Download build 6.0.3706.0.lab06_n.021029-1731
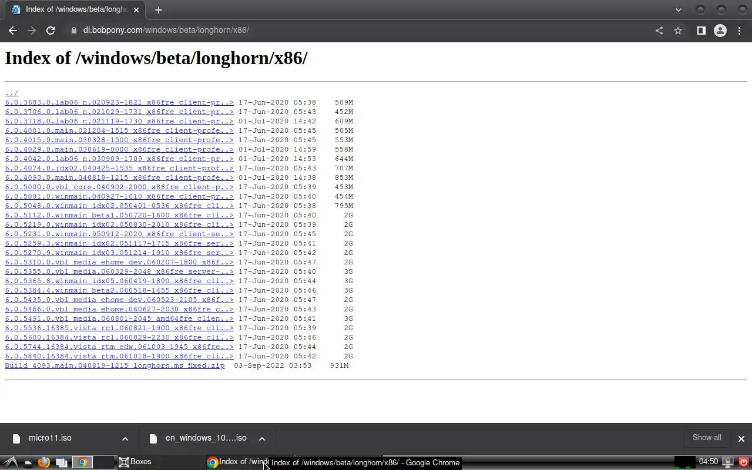This screenshot has width=752, height=470. (x=119, y=112)
